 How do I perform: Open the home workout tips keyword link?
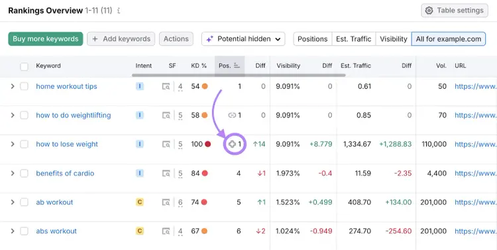pyautogui.click(x=66, y=86)
